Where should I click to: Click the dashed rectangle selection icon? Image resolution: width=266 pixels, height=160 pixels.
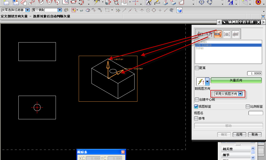pyautogui.click(x=107, y=10)
